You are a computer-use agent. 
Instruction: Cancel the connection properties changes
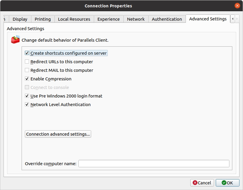[202, 183]
